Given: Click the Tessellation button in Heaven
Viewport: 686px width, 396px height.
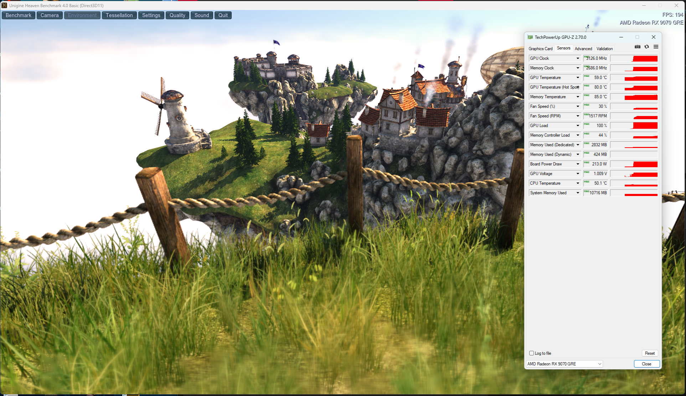Looking at the screenshot, I should pyautogui.click(x=119, y=15).
